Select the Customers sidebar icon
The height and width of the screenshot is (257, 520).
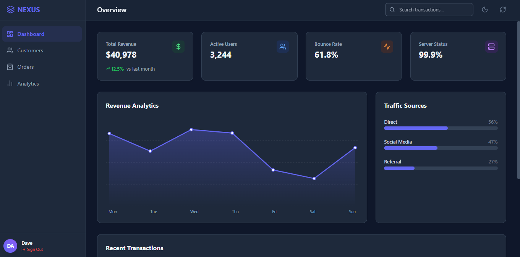coord(10,50)
